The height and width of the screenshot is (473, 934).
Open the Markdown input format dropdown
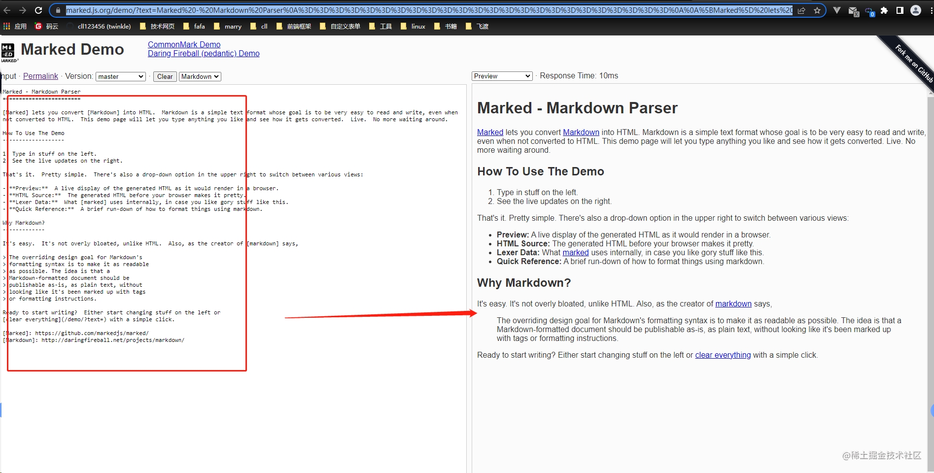click(x=200, y=76)
